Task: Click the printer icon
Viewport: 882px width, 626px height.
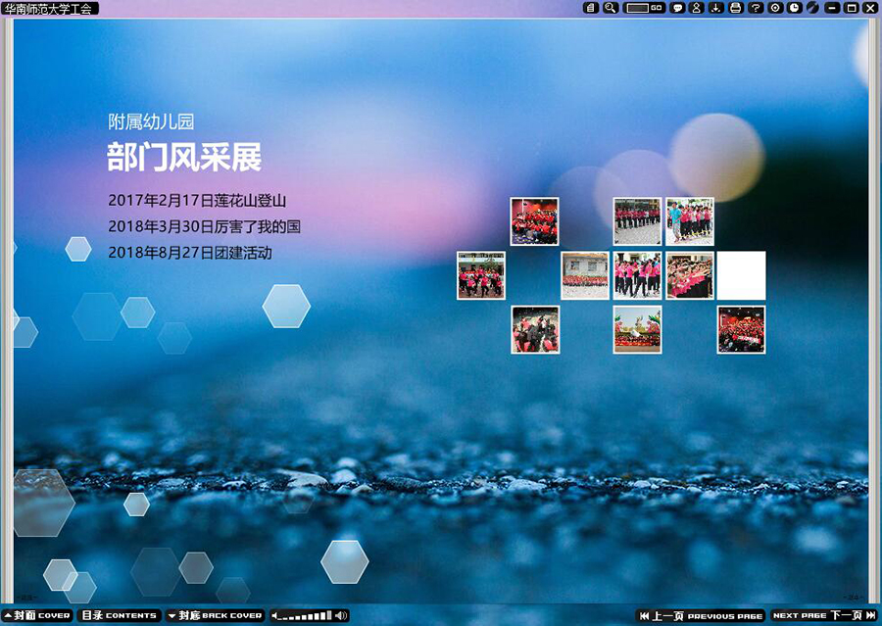Action: pyautogui.click(x=736, y=8)
